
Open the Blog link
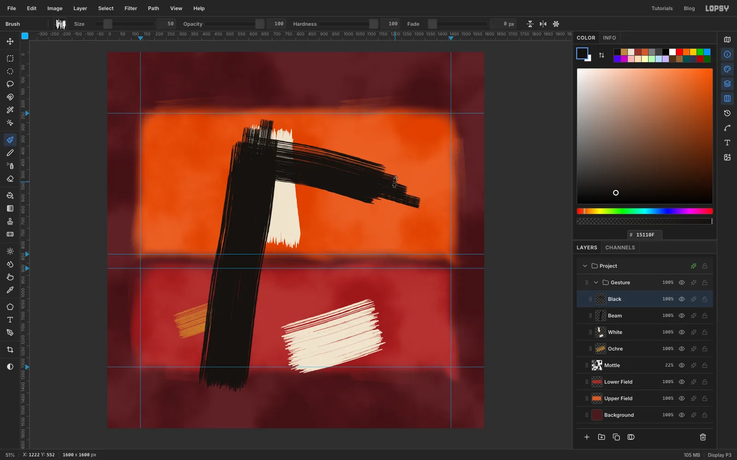689,8
